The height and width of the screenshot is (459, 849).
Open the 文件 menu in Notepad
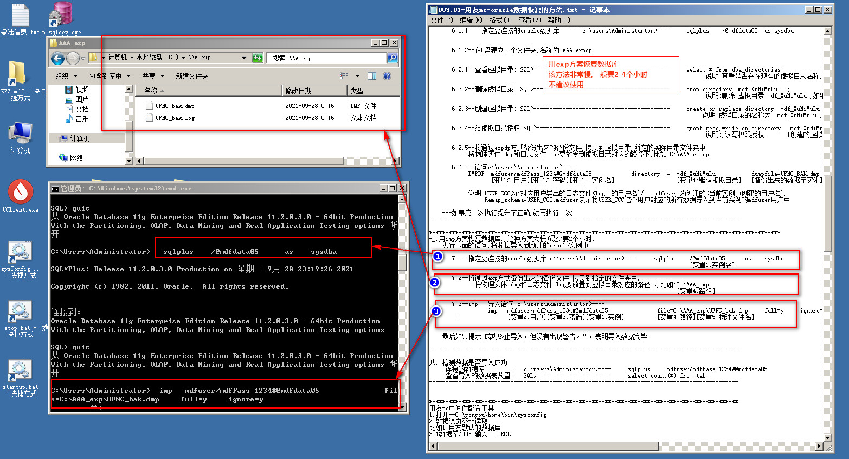click(441, 20)
